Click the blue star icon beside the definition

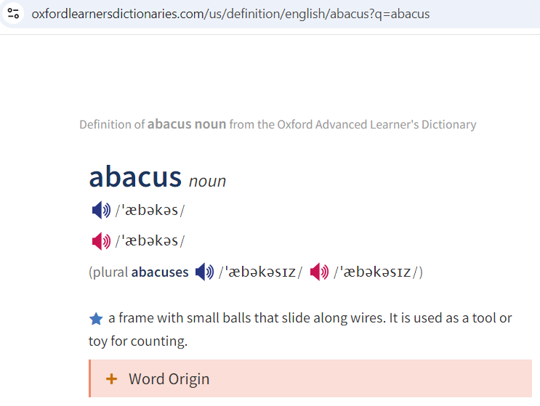click(x=96, y=319)
